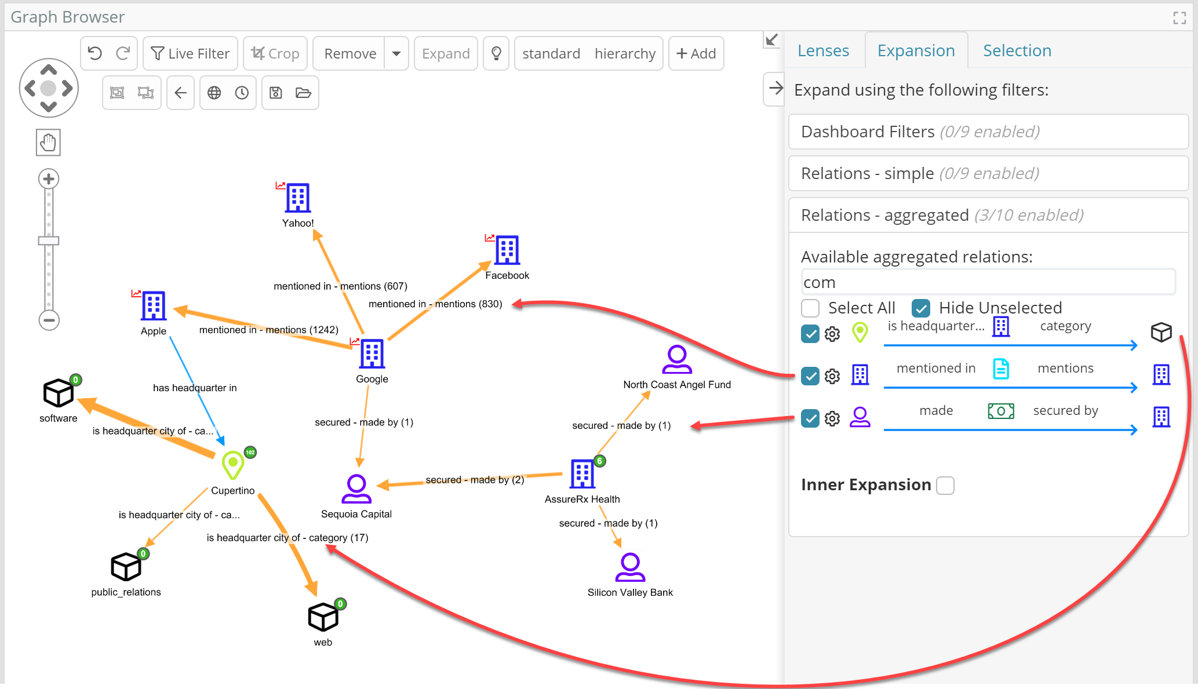Select the Cupertino location node
This screenshot has height=689, width=1198.
click(x=233, y=465)
